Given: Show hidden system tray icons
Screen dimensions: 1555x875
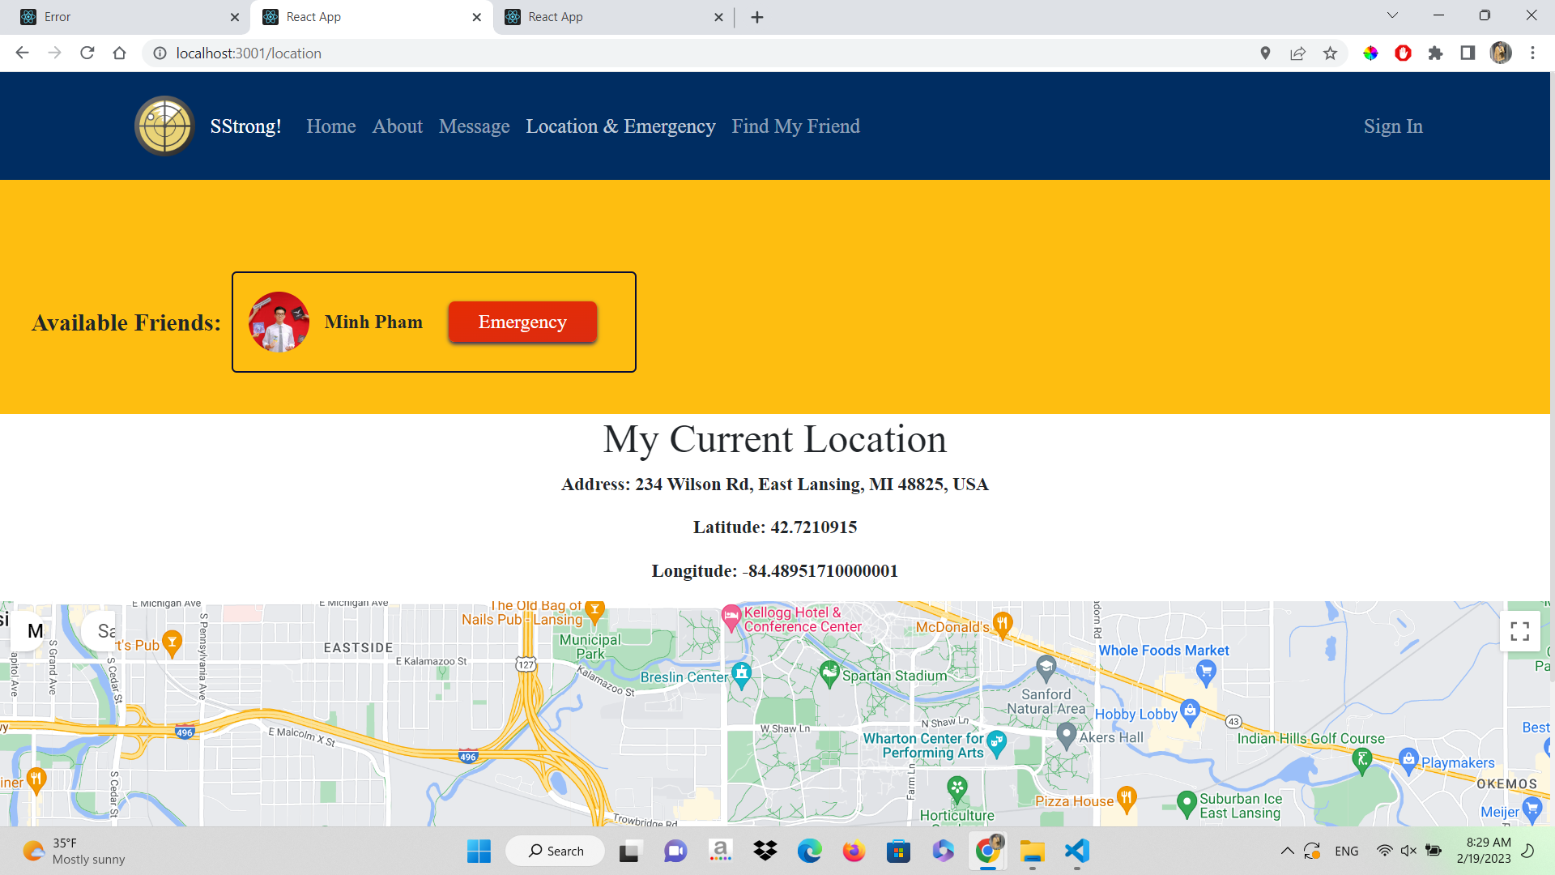Looking at the screenshot, I should [1287, 851].
